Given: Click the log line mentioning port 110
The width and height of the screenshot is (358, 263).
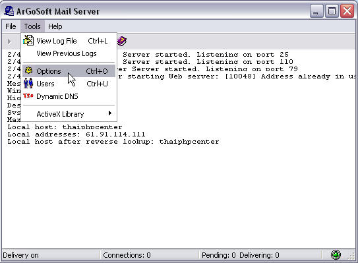Looking at the screenshot, I should pos(208,62).
